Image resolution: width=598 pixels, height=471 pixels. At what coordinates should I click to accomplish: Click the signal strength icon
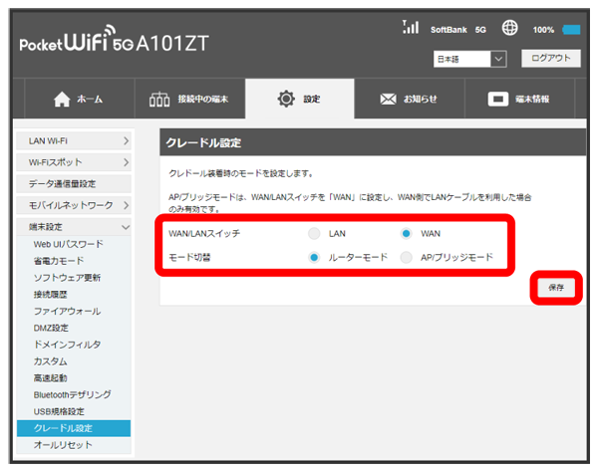(409, 28)
